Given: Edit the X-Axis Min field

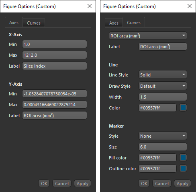Looking at the screenshot, I should tap(55, 44).
